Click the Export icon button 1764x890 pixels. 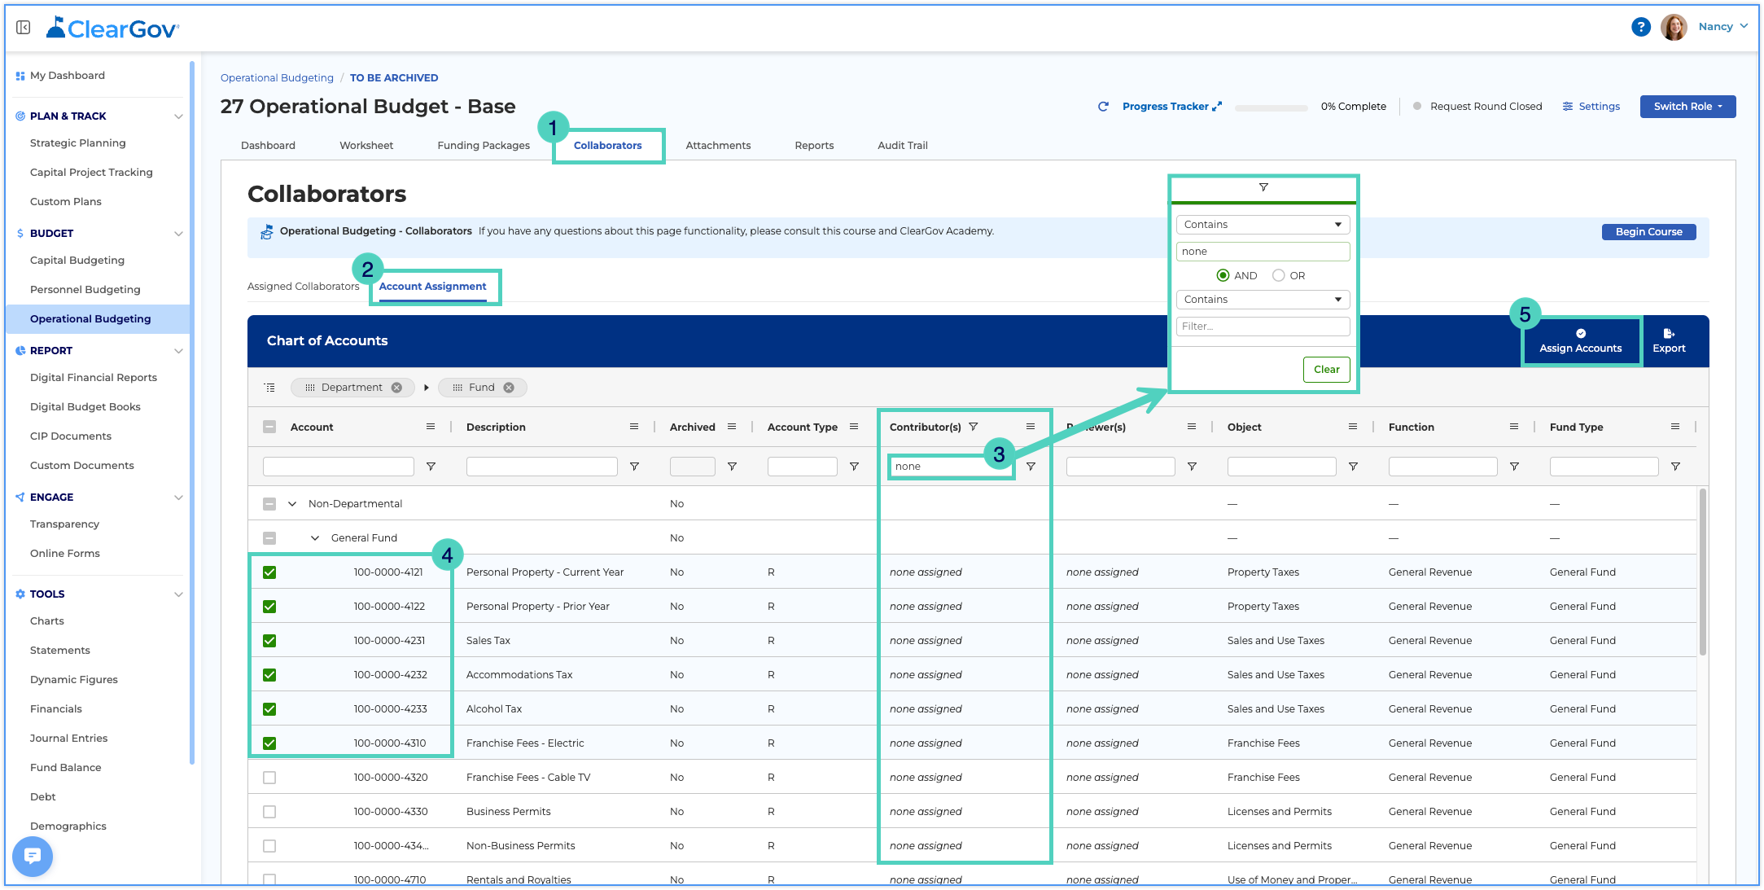(1668, 341)
